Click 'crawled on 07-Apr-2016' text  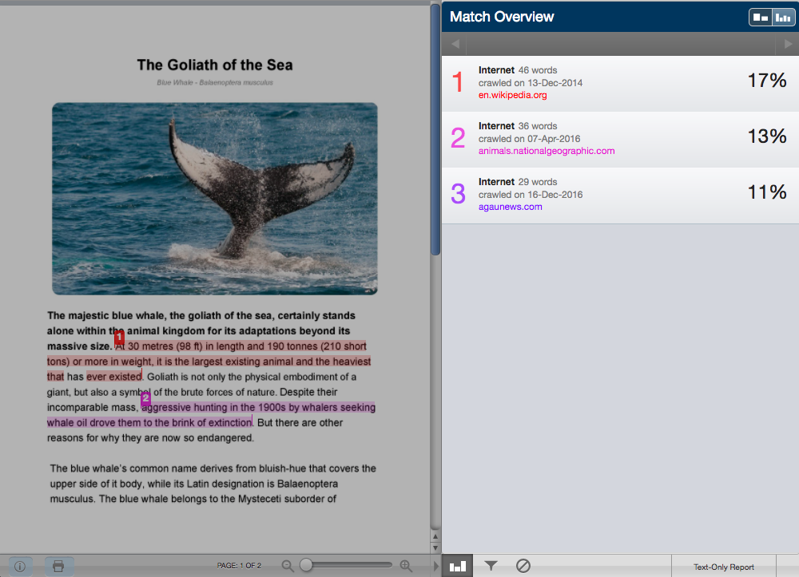pyautogui.click(x=529, y=139)
